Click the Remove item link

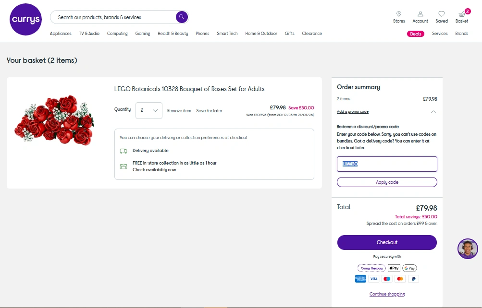click(179, 111)
